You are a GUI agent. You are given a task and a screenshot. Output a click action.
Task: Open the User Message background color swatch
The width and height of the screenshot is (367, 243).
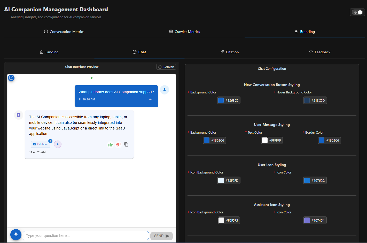click(x=206, y=140)
